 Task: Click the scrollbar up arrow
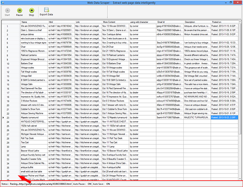pos(240,22)
